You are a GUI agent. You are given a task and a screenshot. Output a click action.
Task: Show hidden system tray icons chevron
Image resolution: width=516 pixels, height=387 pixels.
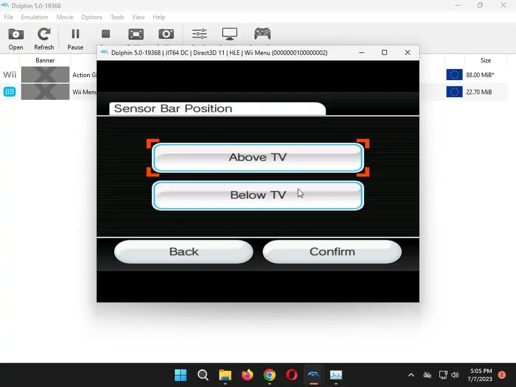(411, 375)
